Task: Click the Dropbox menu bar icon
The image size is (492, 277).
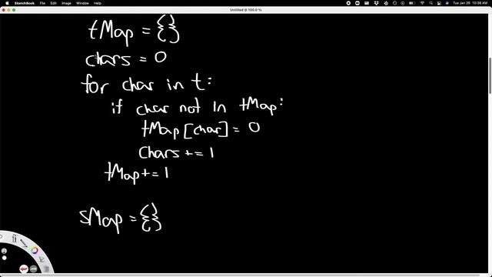Action: click(376, 3)
